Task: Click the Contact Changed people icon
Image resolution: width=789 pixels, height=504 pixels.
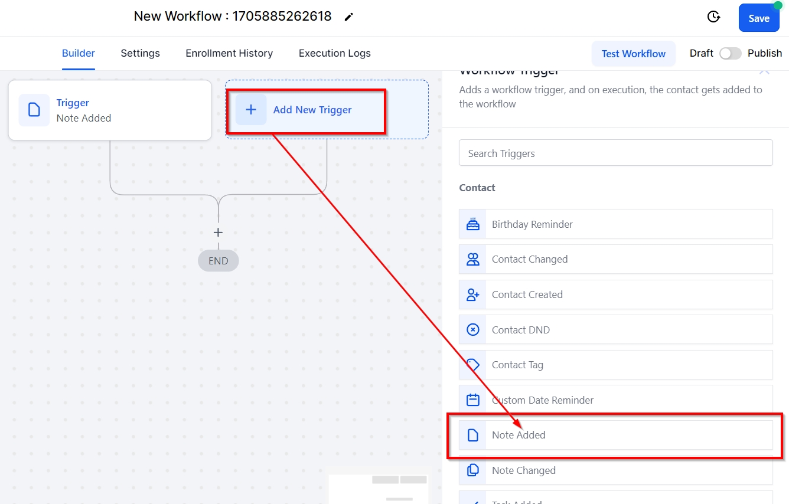Action: 472,259
